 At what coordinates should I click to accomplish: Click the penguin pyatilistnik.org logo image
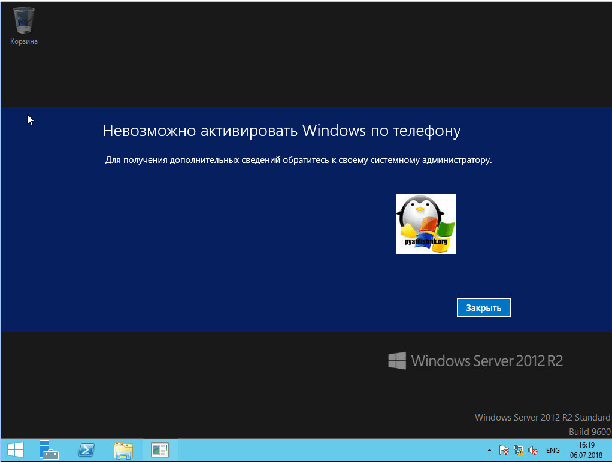coord(425,224)
